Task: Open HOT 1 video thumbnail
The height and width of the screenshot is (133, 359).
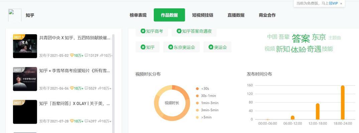Action: 25,46
